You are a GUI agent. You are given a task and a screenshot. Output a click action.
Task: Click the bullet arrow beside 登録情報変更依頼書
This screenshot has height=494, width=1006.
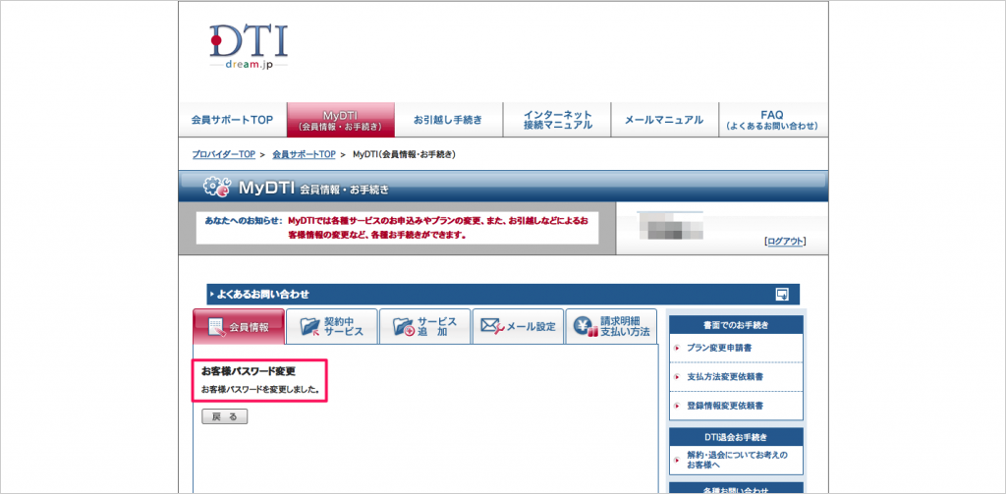pos(677,406)
